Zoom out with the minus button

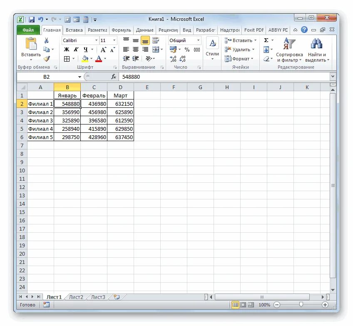[277, 305]
